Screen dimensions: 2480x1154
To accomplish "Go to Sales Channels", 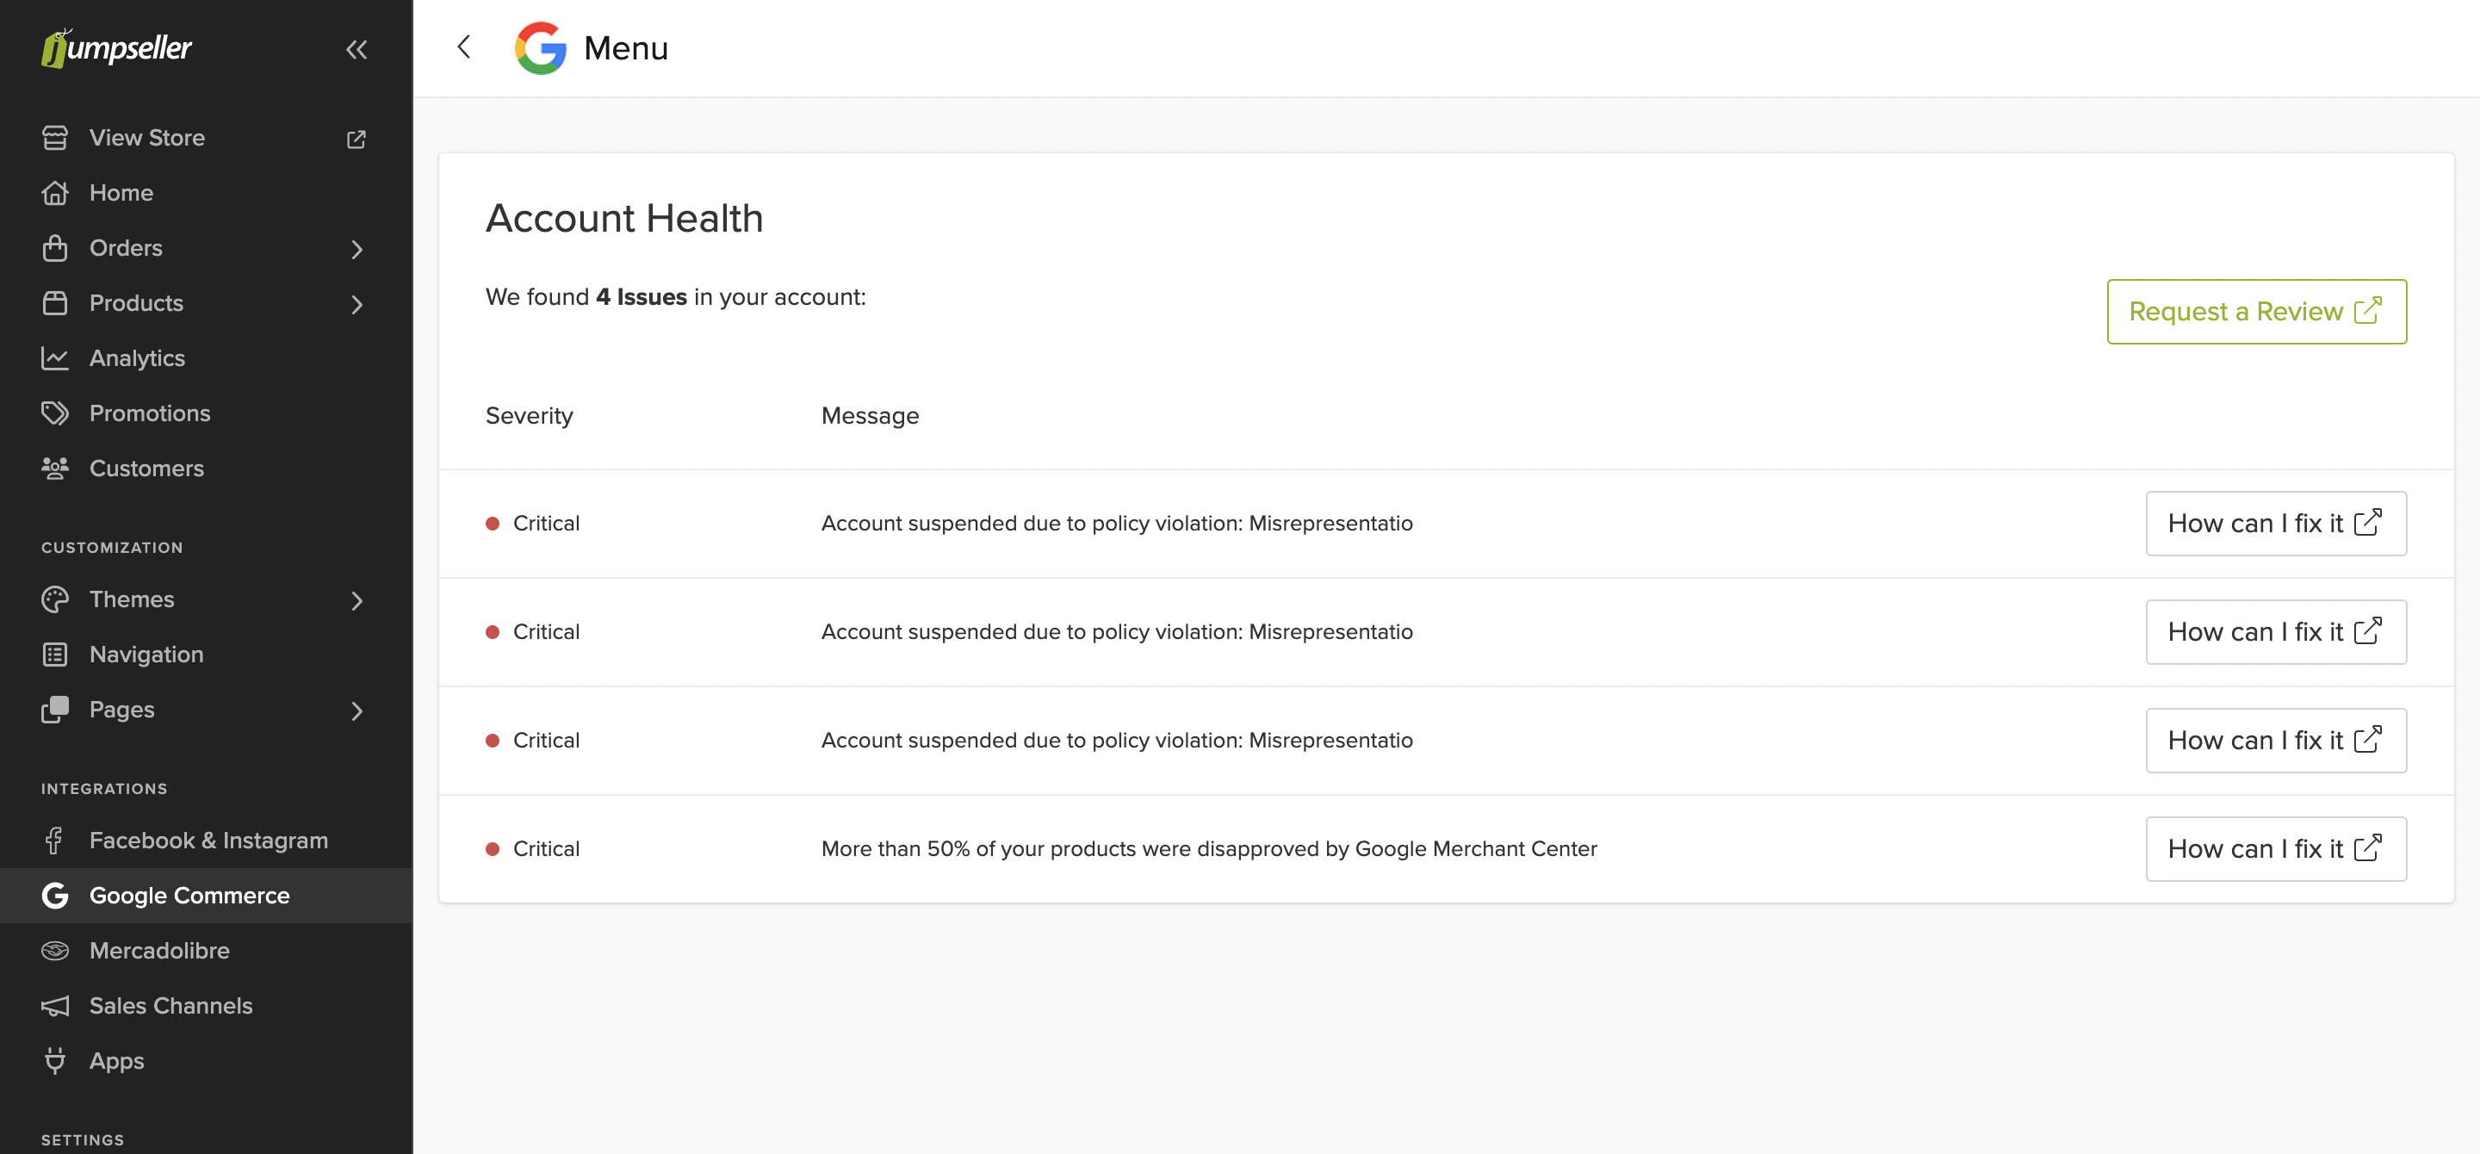I will click(170, 1005).
